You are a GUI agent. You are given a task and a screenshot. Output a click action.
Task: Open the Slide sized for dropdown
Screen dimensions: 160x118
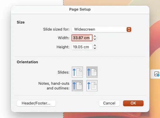coord(102,29)
